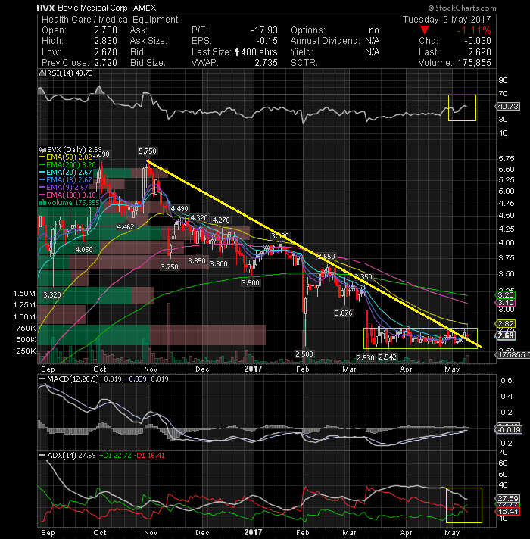Click the EMA(9) 2.67 legend entry

click(x=67, y=187)
